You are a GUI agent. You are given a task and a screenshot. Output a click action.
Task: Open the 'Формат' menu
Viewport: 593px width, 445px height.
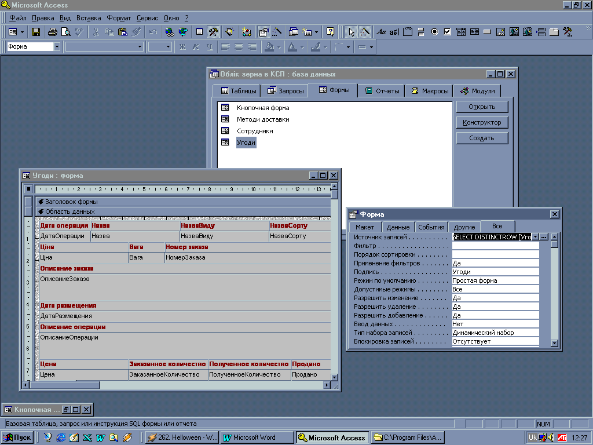(x=119, y=18)
